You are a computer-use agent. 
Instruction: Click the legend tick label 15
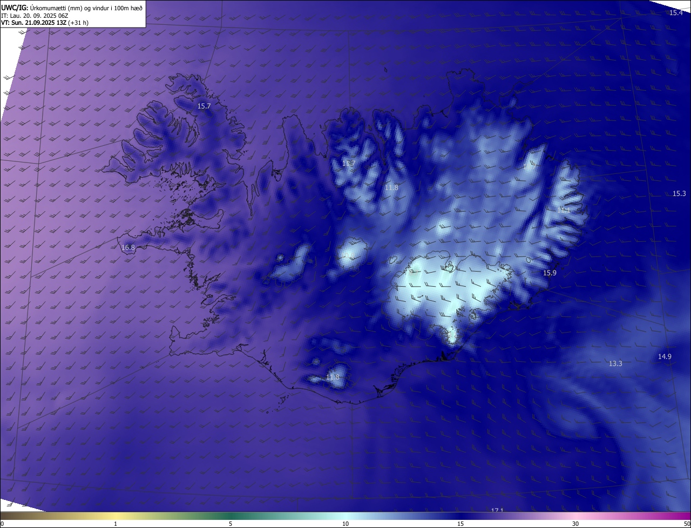point(460,524)
